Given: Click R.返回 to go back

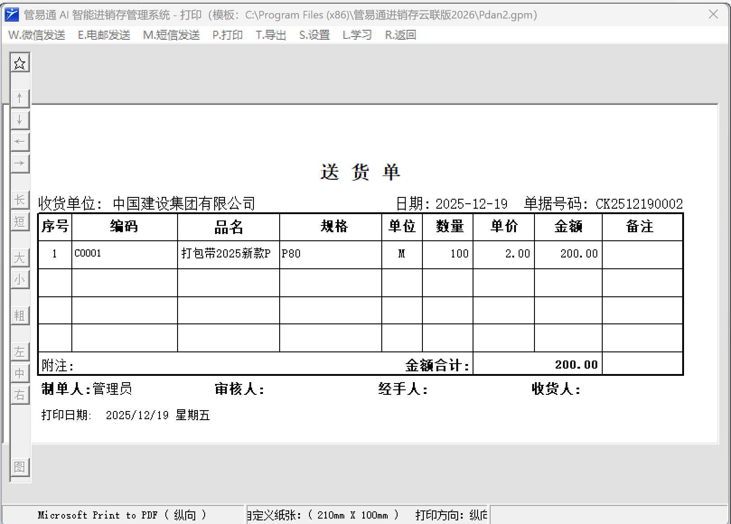Looking at the screenshot, I should 400,35.
